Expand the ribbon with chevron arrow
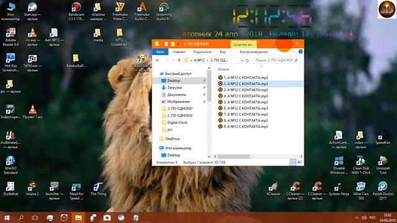The image size is (397, 223). tap(294, 51)
